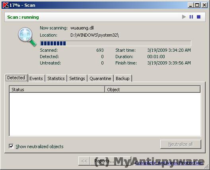
Task: Switch to the Events tab
Action: click(x=36, y=78)
